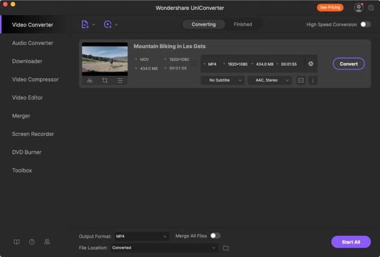Click the scissors trim icon
The image size is (380, 257).
[x=90, y=80]
